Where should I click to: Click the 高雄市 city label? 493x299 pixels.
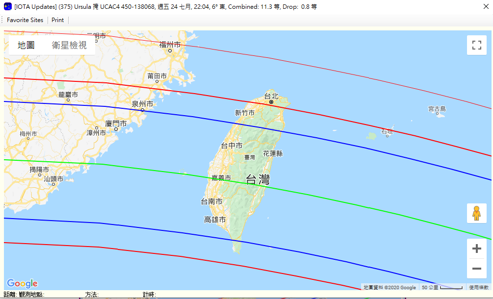(x=215, y=220)
